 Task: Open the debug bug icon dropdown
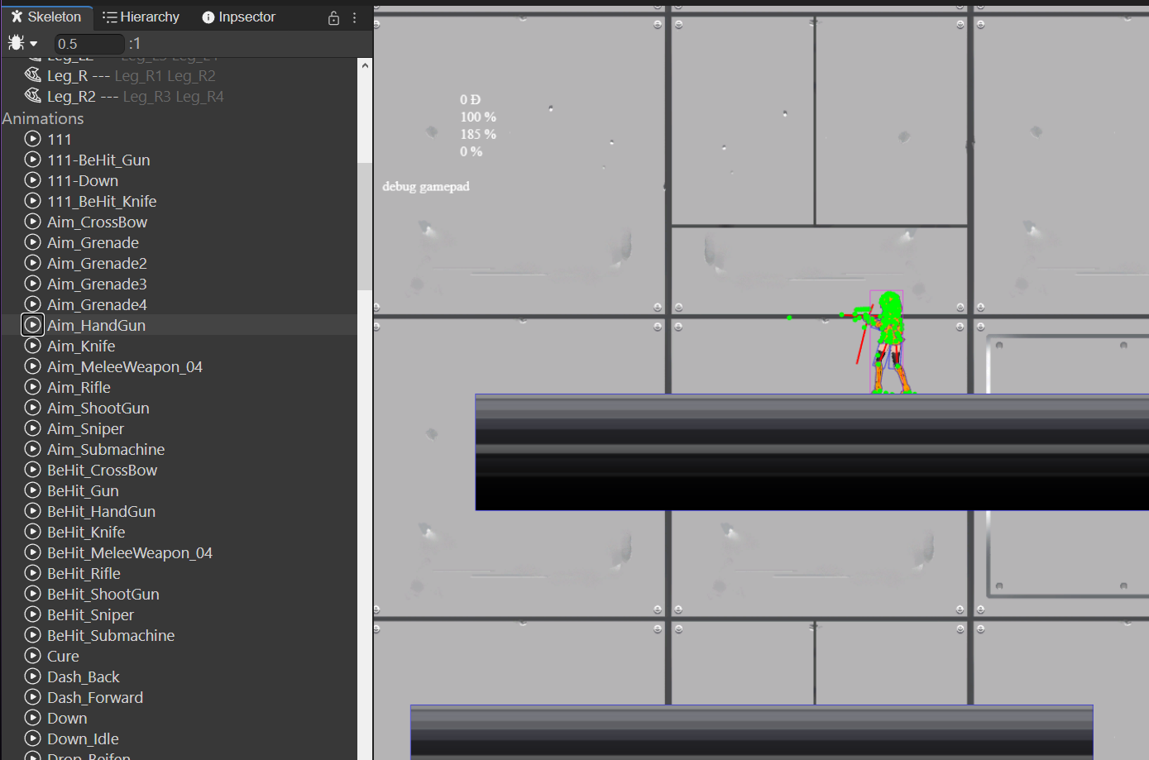pyautogui.click(x=22, y=43)
